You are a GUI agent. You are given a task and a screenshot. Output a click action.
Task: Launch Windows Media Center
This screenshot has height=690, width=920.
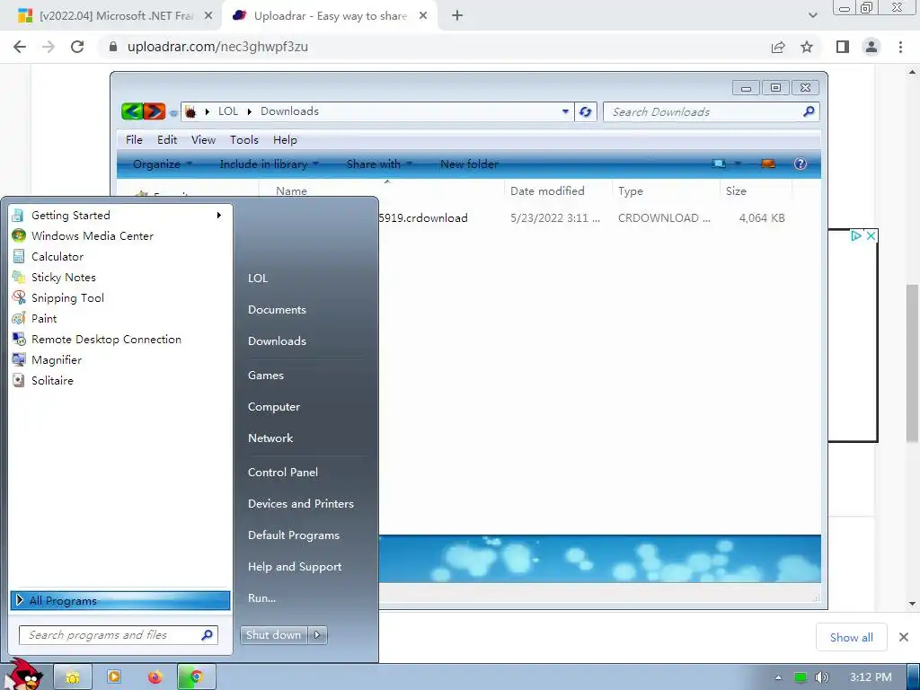tap(119, 236)
